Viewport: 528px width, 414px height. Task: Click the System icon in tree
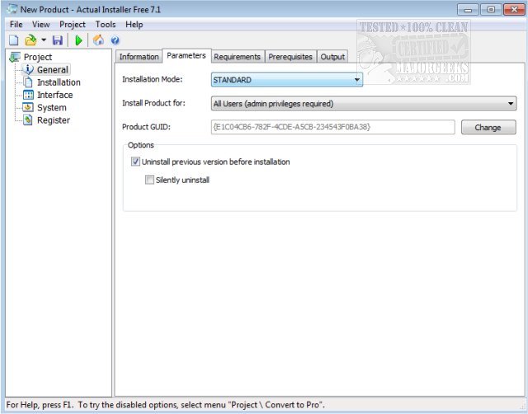click(x=27, y=107)
